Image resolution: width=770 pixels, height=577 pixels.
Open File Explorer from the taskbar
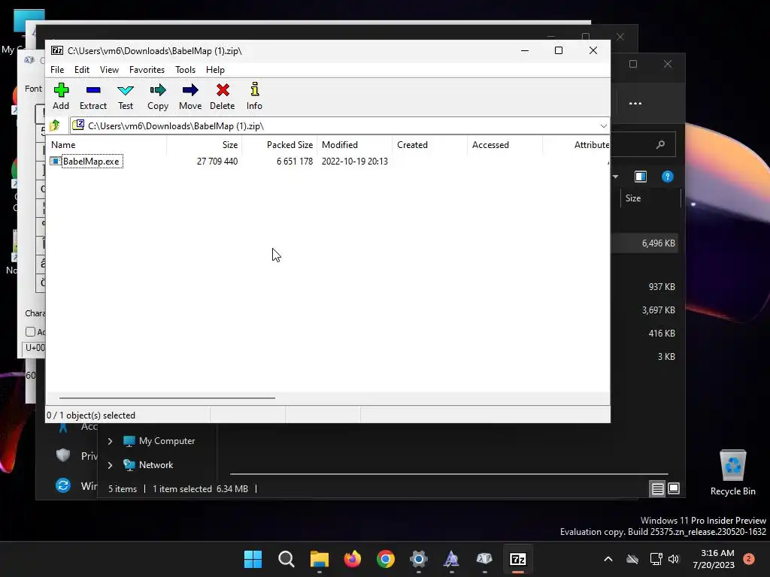(x=319, y=559)
